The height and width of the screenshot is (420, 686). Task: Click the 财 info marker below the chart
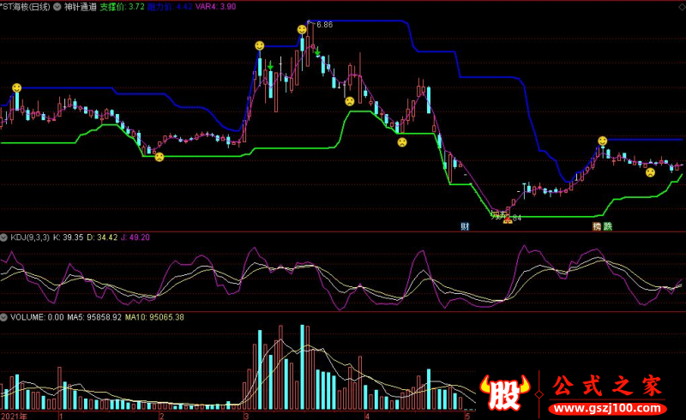(464, 226)
